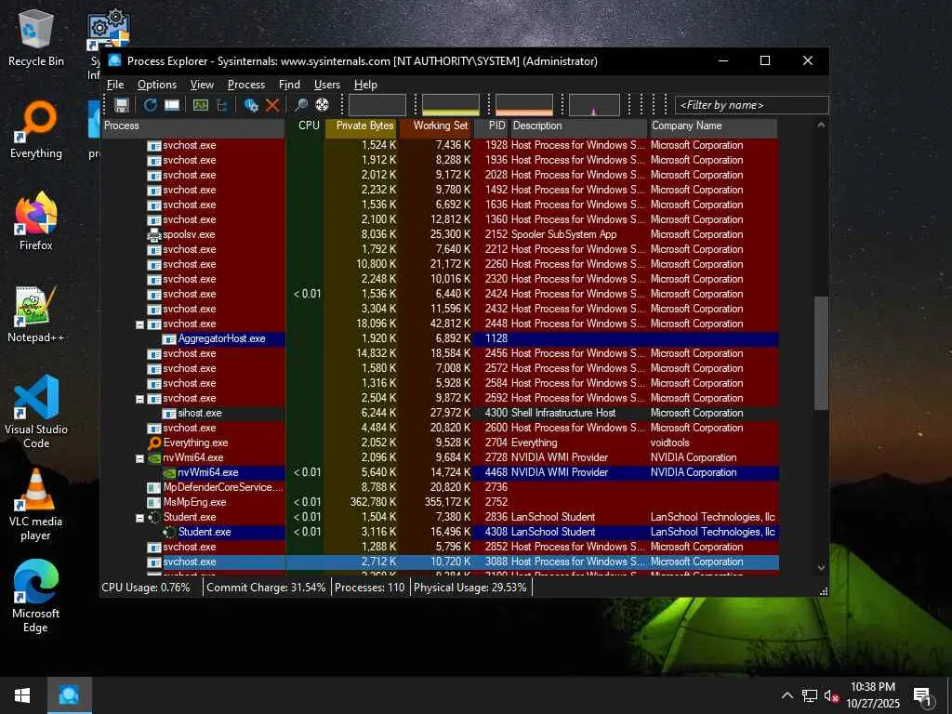Sort by the CPU column header
Image resolution: width=952 pixels, height=714 pixels.
(305, 126)
